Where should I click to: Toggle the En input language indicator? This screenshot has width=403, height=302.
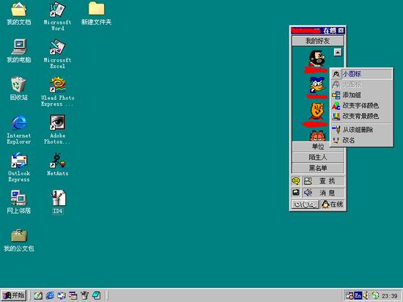tap(358, 295)
